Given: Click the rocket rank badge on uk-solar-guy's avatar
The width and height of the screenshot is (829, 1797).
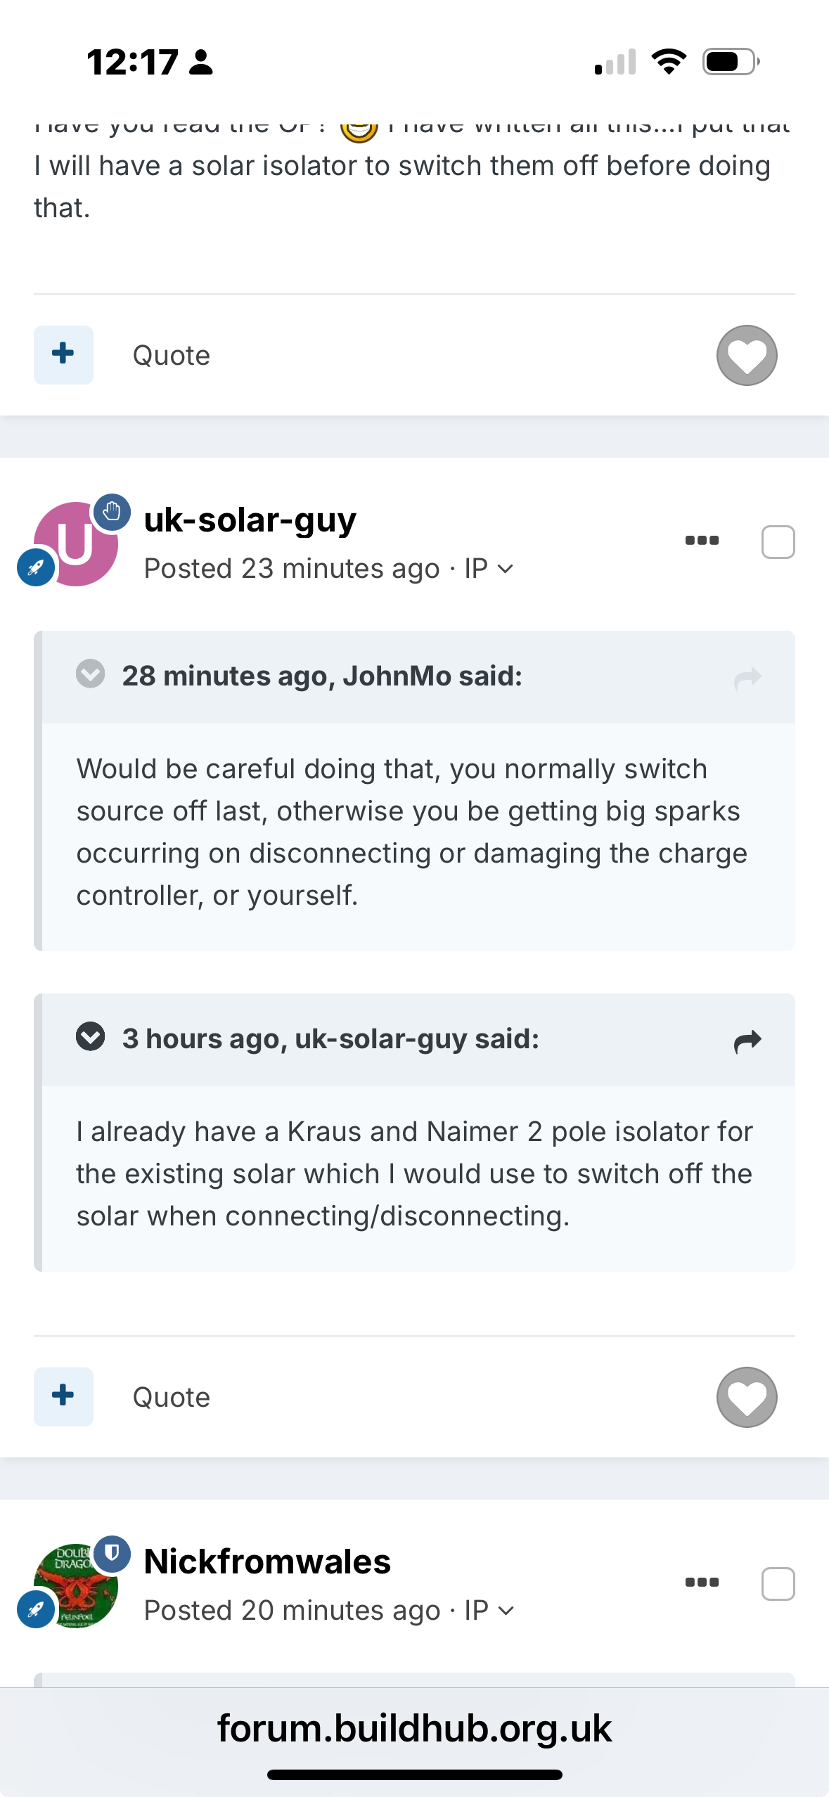Looking at the screenshot, I should coord(36,567).
